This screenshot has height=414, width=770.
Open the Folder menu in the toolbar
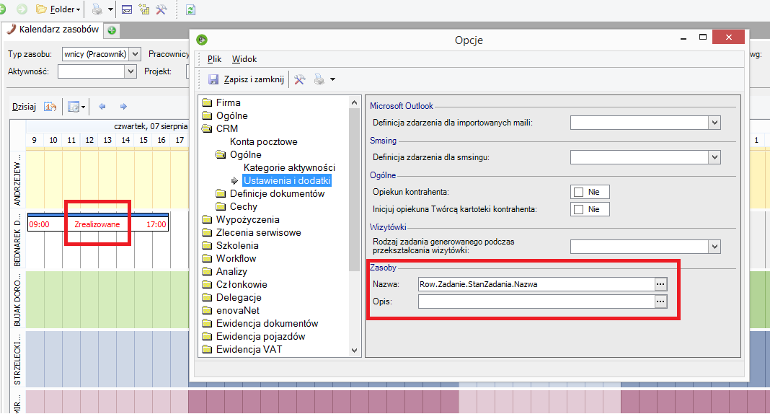(58, 9)
